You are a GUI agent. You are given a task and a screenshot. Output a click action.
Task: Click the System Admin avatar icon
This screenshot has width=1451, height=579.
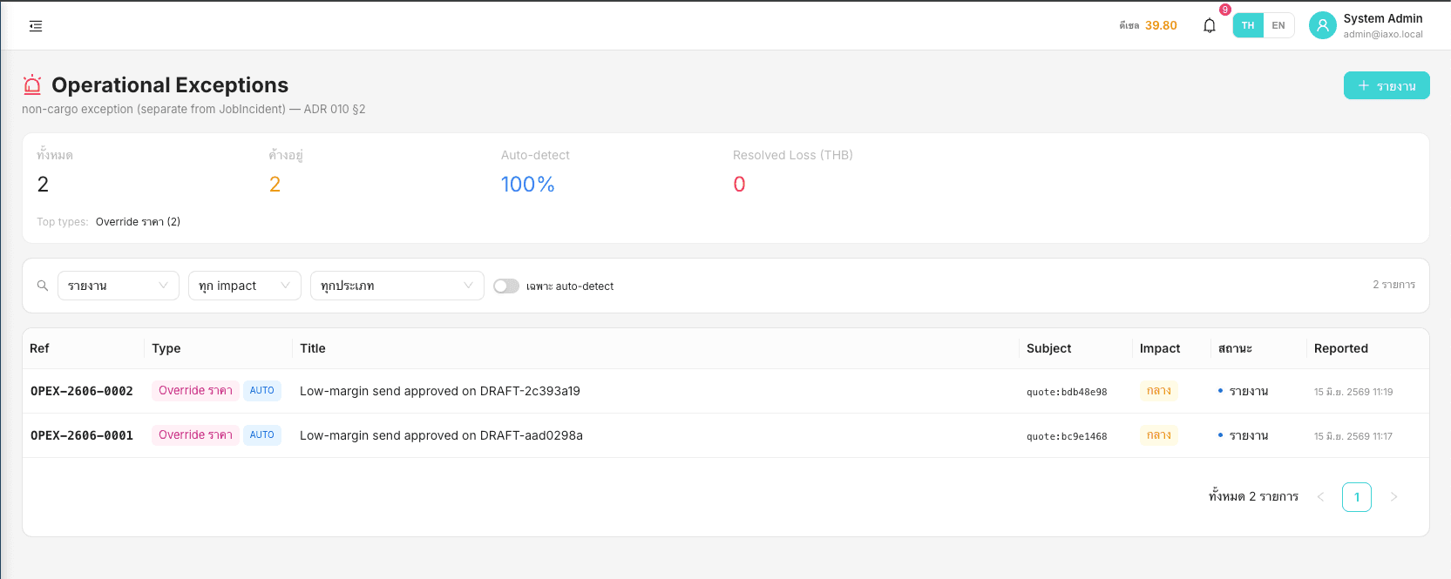(1322, 25)
